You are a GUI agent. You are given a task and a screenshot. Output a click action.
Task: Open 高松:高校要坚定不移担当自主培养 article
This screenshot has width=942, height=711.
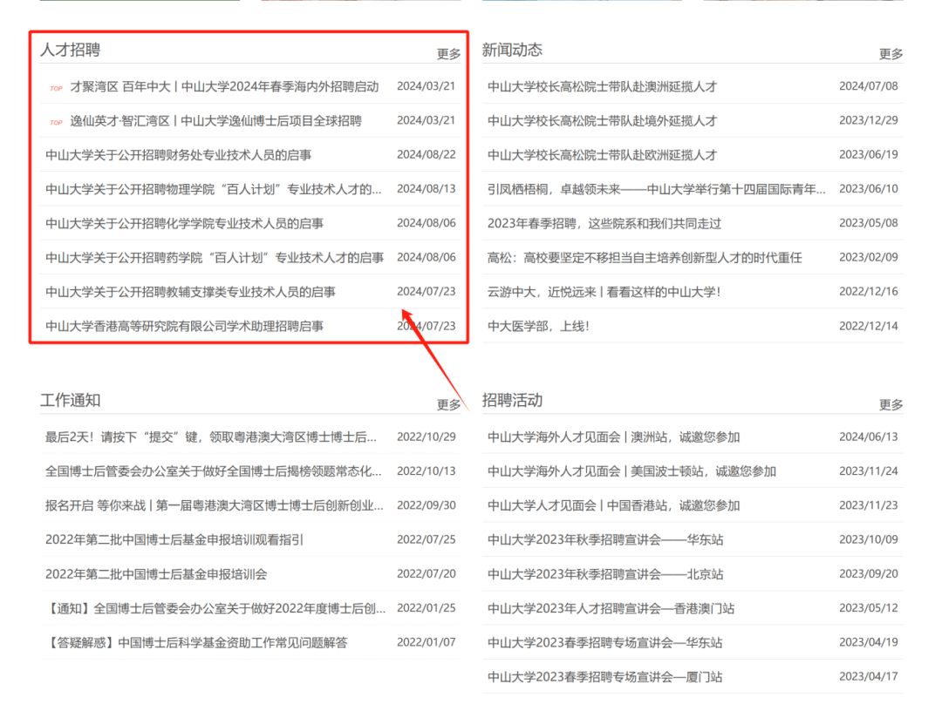pyautogui.click(x=645, y=257)
